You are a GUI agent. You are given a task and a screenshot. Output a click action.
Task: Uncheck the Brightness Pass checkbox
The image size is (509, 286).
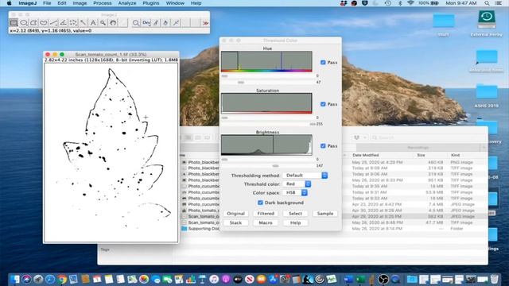323,146
